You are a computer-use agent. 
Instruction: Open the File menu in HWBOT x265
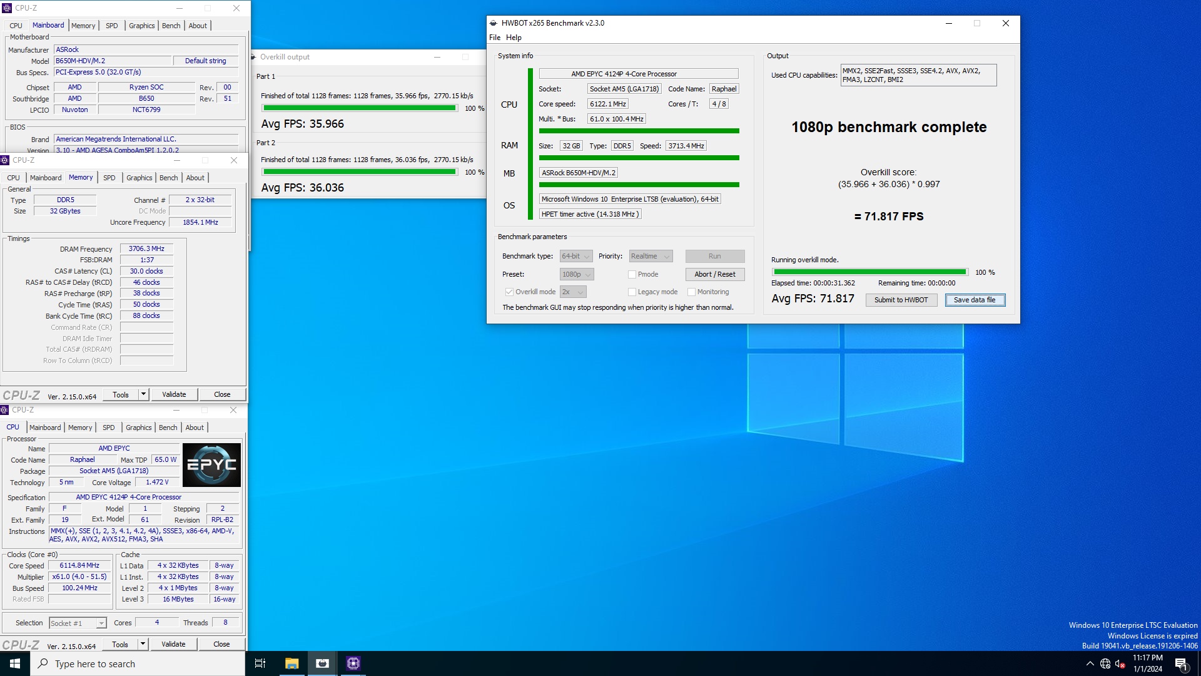pos(495,38)
